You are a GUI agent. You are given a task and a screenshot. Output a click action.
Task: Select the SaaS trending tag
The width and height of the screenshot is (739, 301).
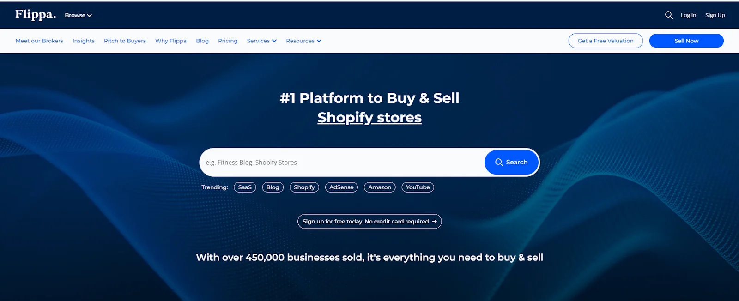245,187
